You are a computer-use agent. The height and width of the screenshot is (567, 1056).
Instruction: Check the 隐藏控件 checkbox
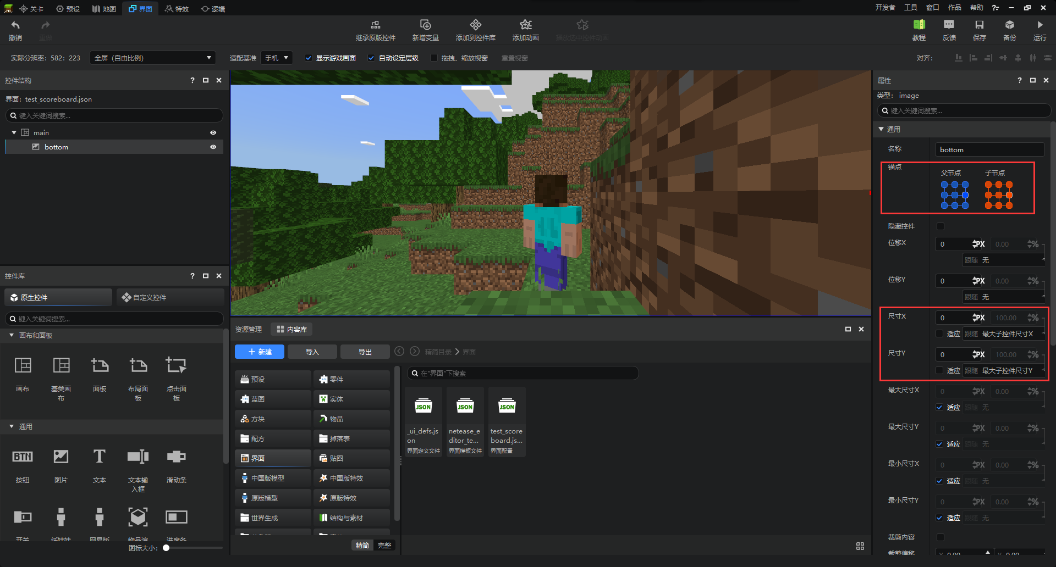tap(941, 226)
